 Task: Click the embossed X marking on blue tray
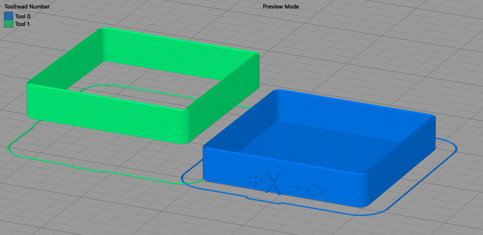pos(273,184)
